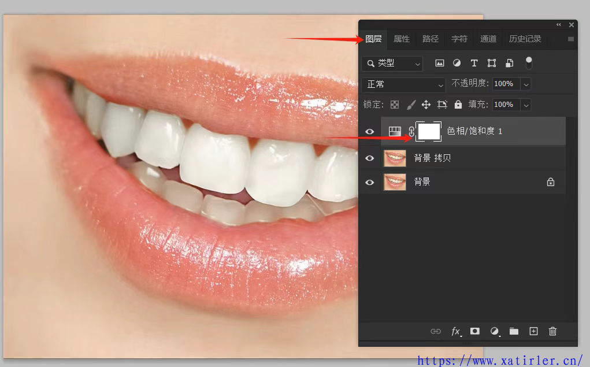Open the fx layer style menu

tap(456, 331)
